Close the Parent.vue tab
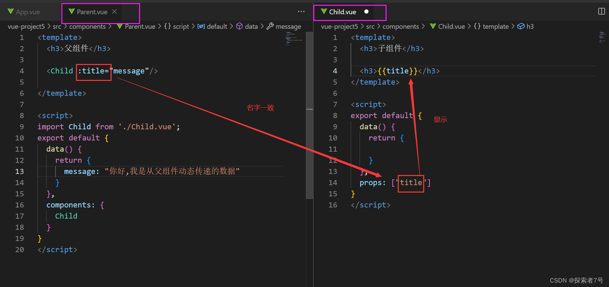The height and width of the screenshot is (287, 609). coord(115,12)
